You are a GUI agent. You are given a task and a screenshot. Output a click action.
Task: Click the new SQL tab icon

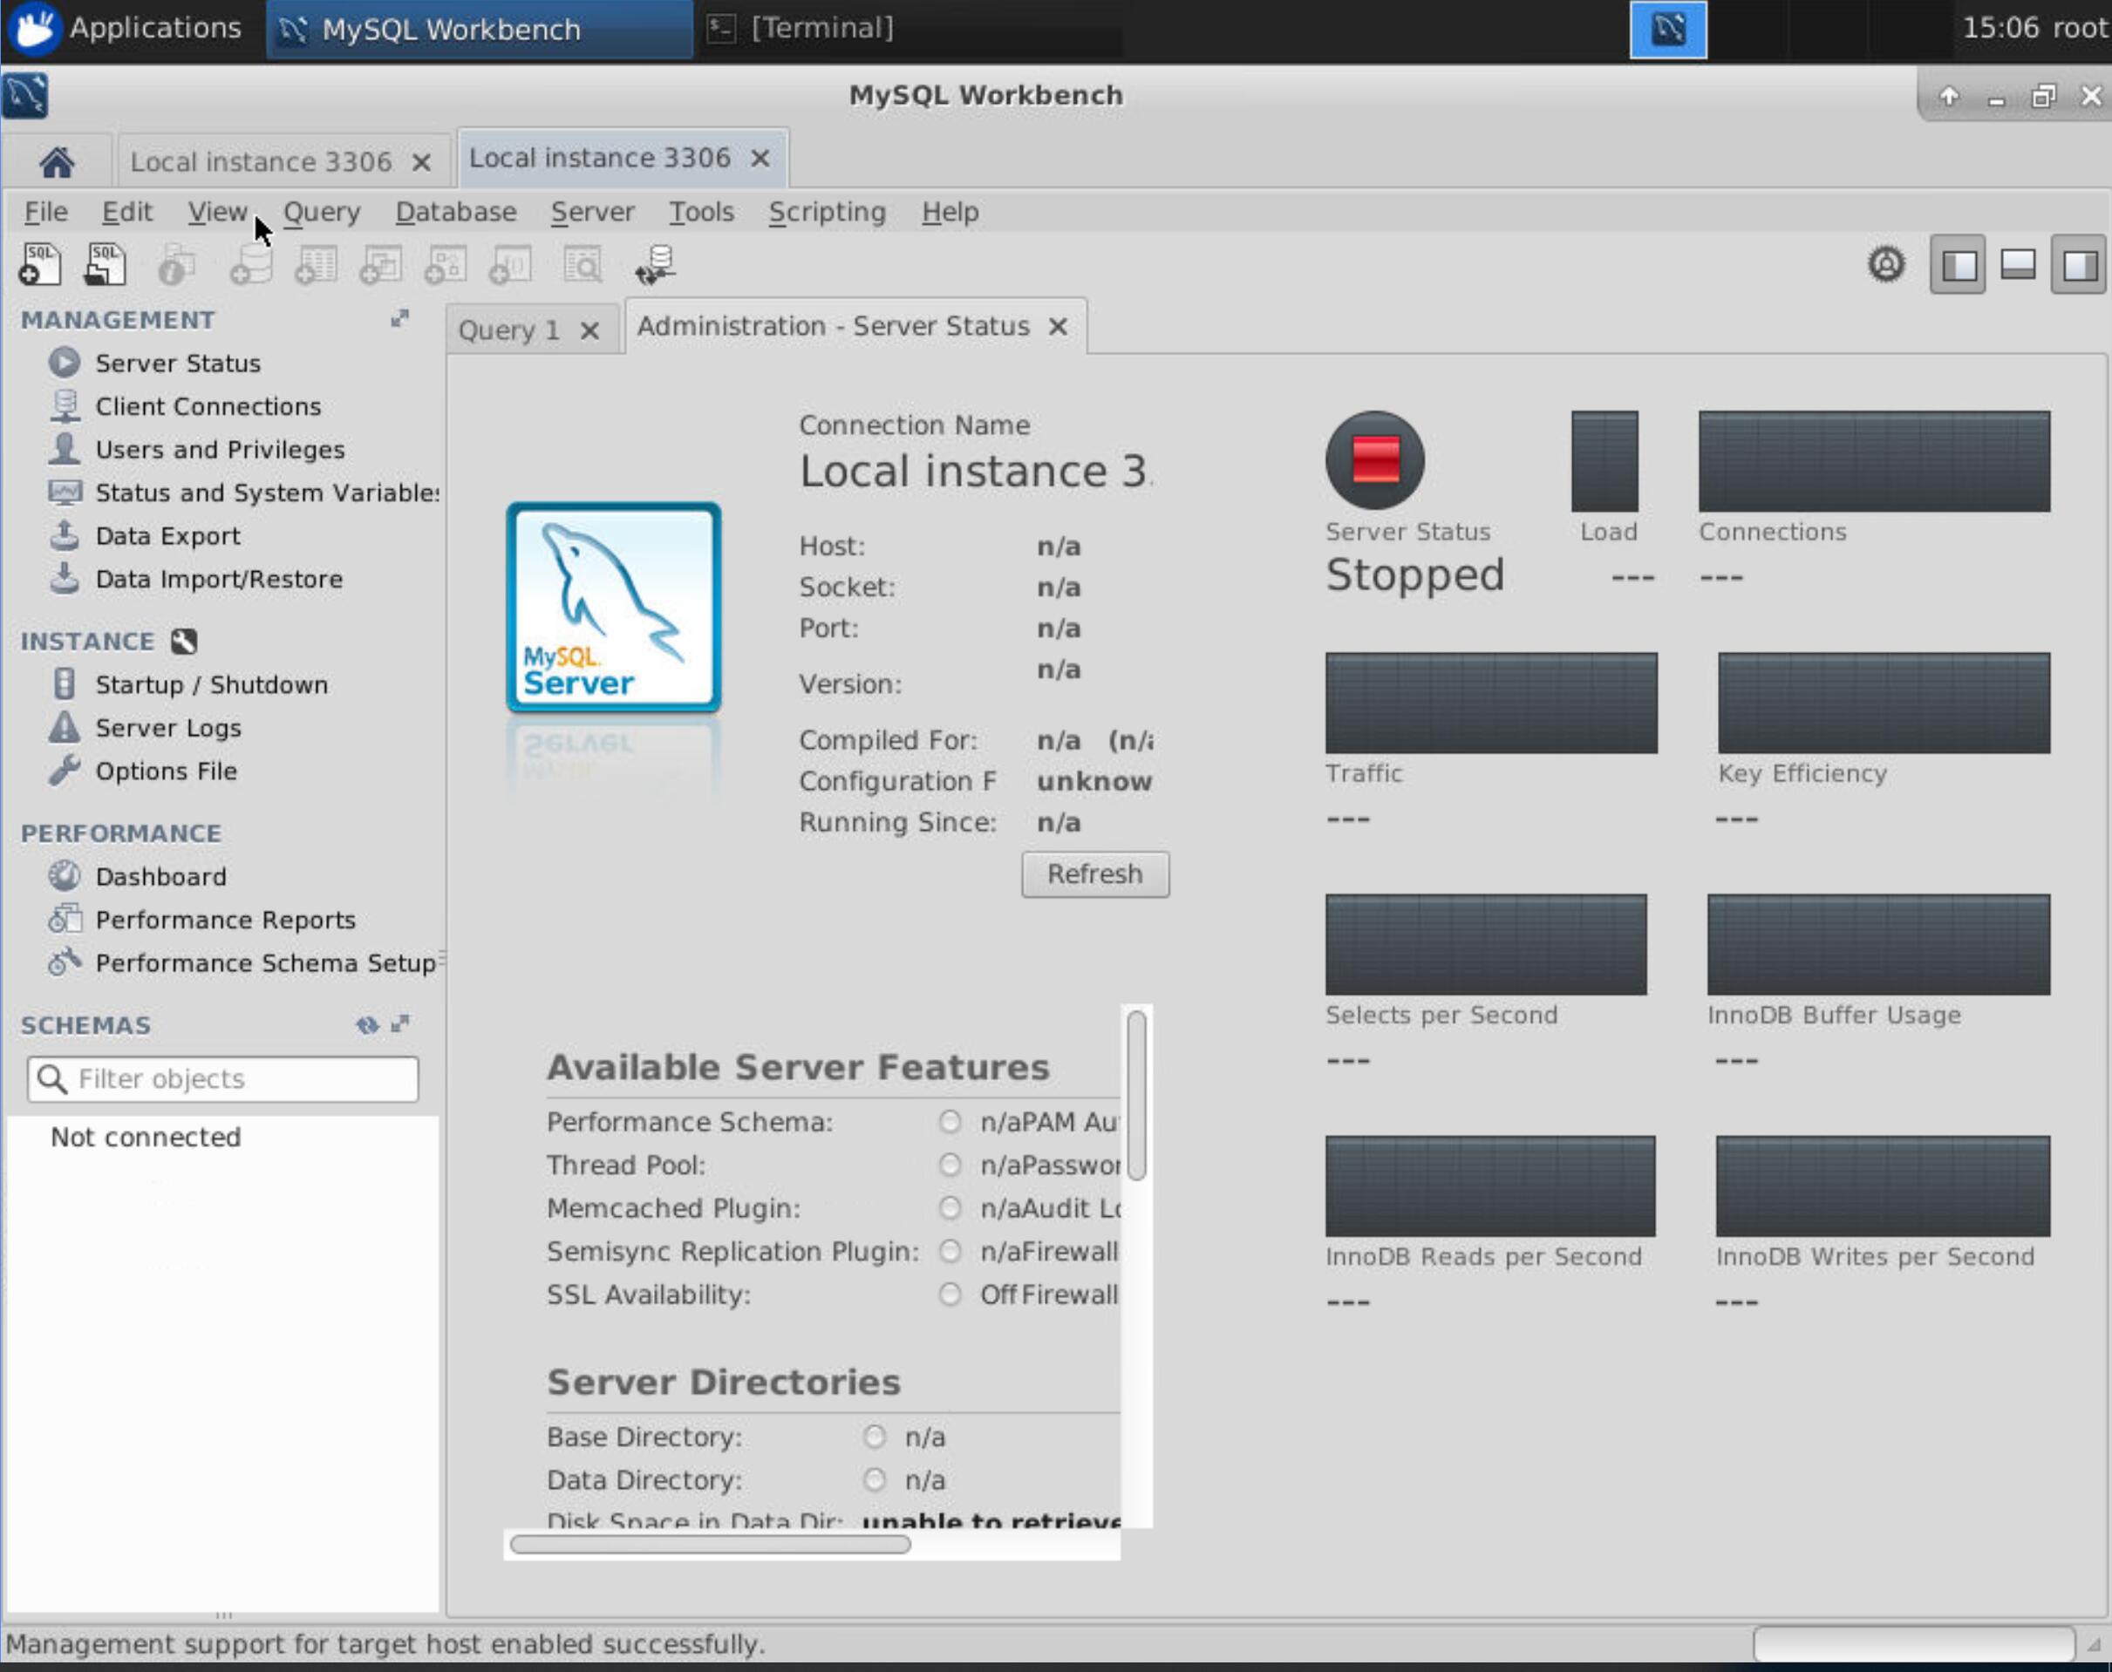click(40, 264)
